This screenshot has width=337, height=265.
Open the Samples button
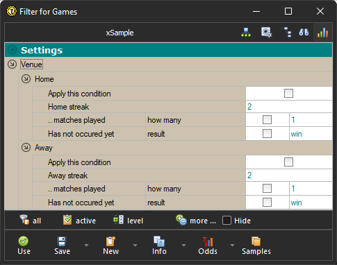[256, 246]
